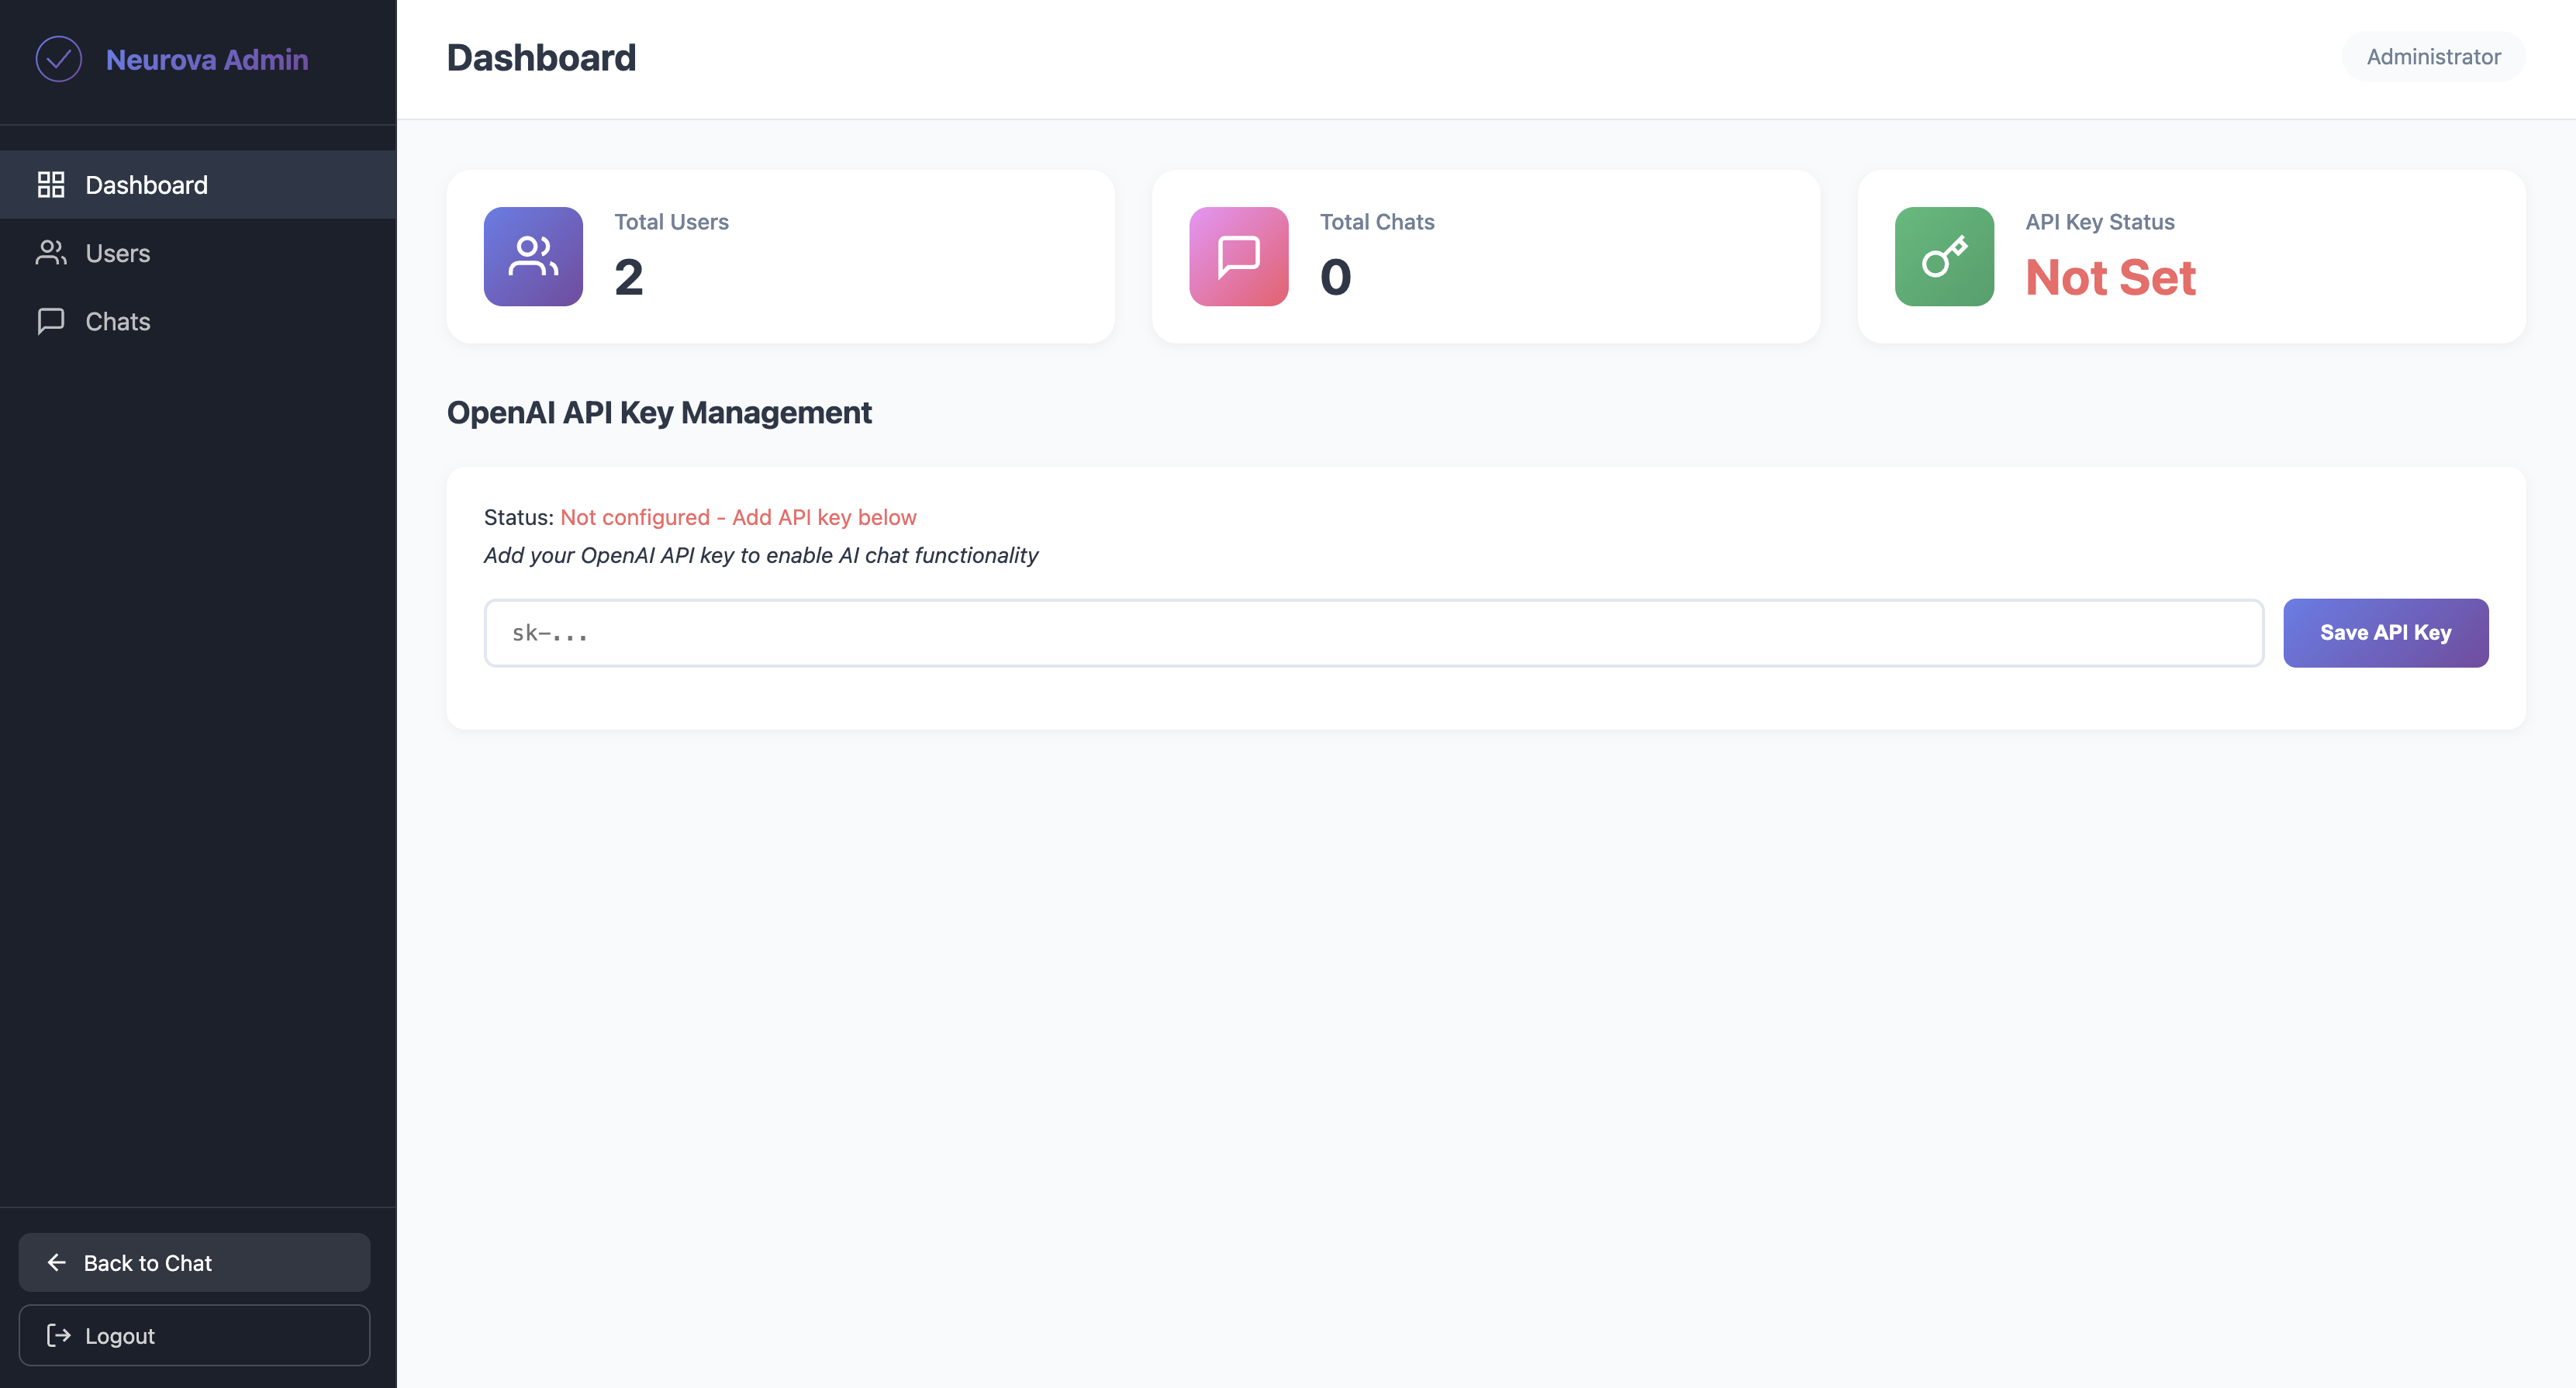Click the Chats speech bubble sidebar icon
Image resolution: width=2576 pixels, height=1388 pixels.
[51, 321]
